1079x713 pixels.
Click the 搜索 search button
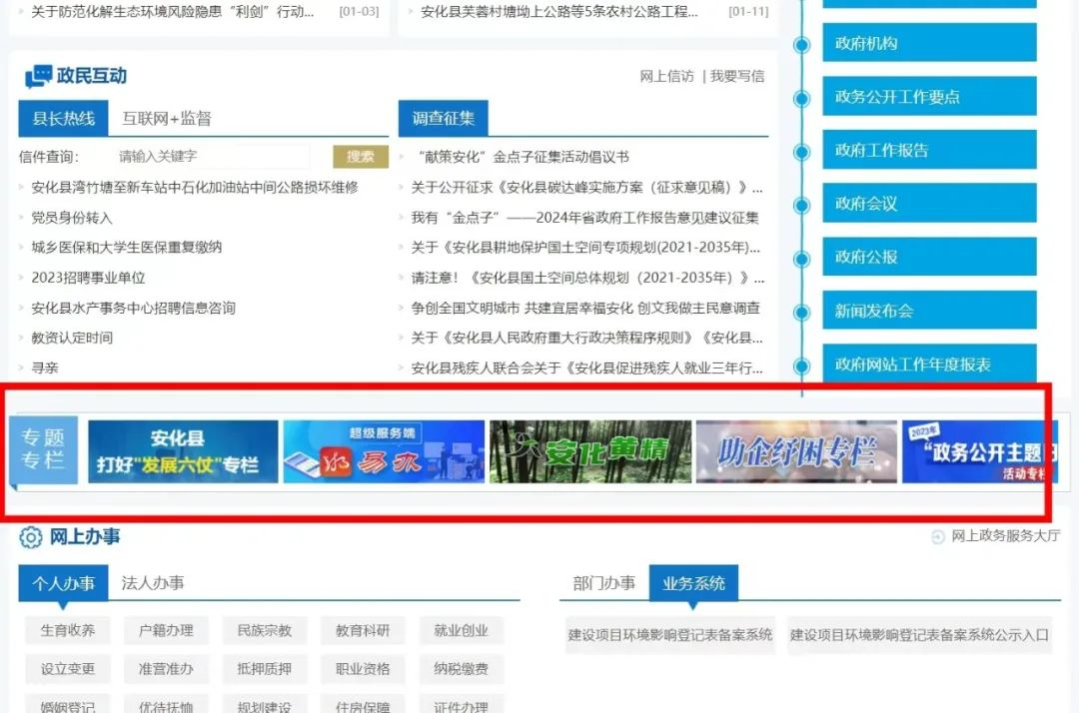360,157
